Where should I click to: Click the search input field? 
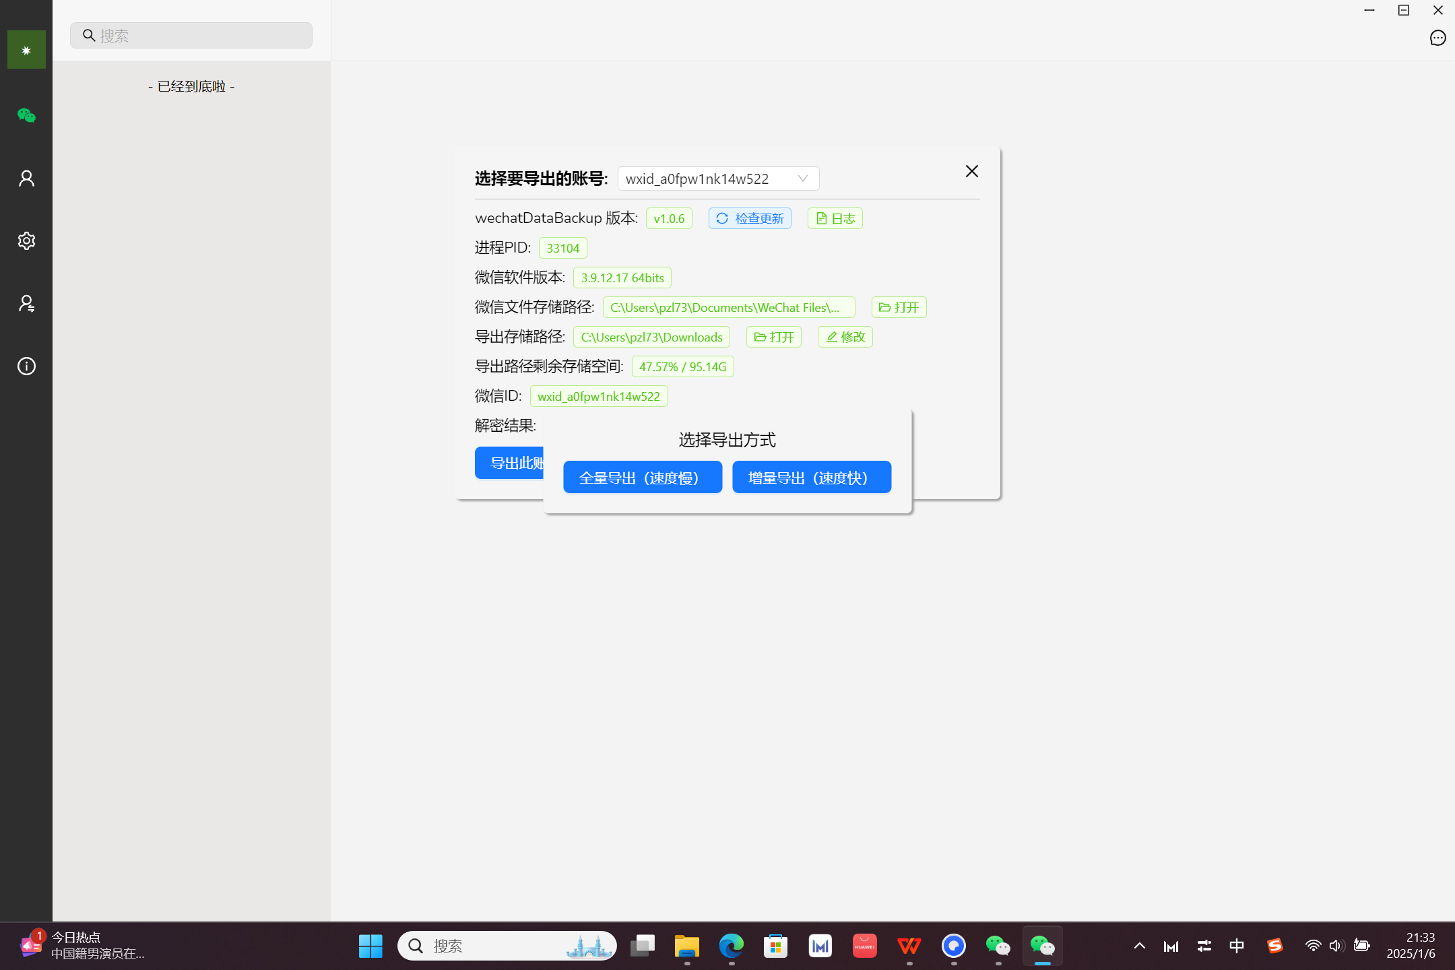coord(191,36)
